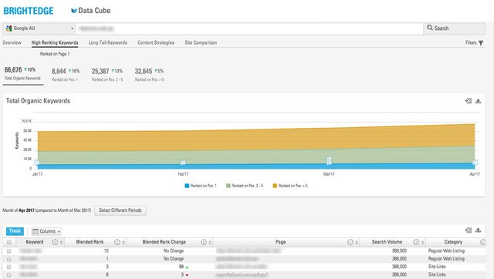Click the Select Different Periods button
This screenshot has width=494, height=279.
coord(120,210)
